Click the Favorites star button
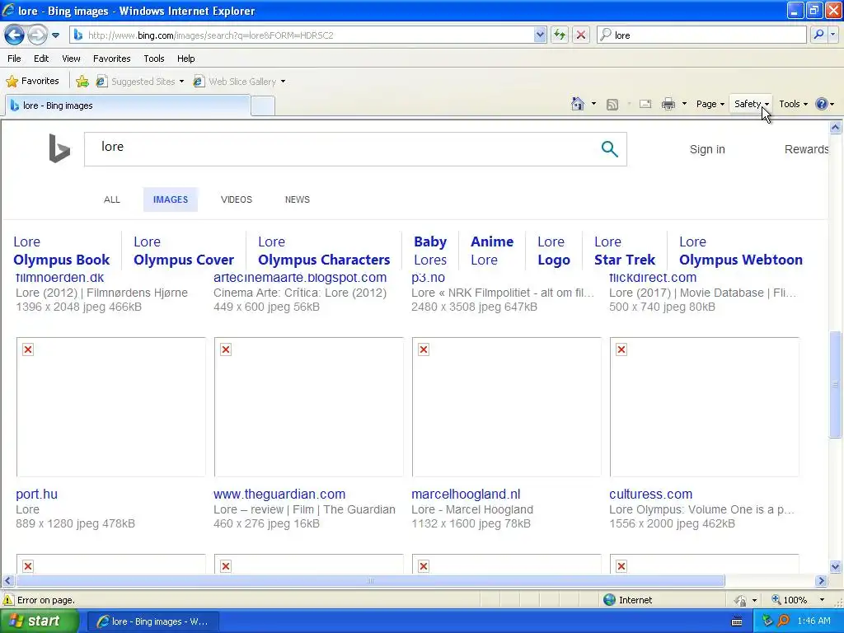Viewport: 844px width, 633px height. pyautogui.click(x=32, y=81)
